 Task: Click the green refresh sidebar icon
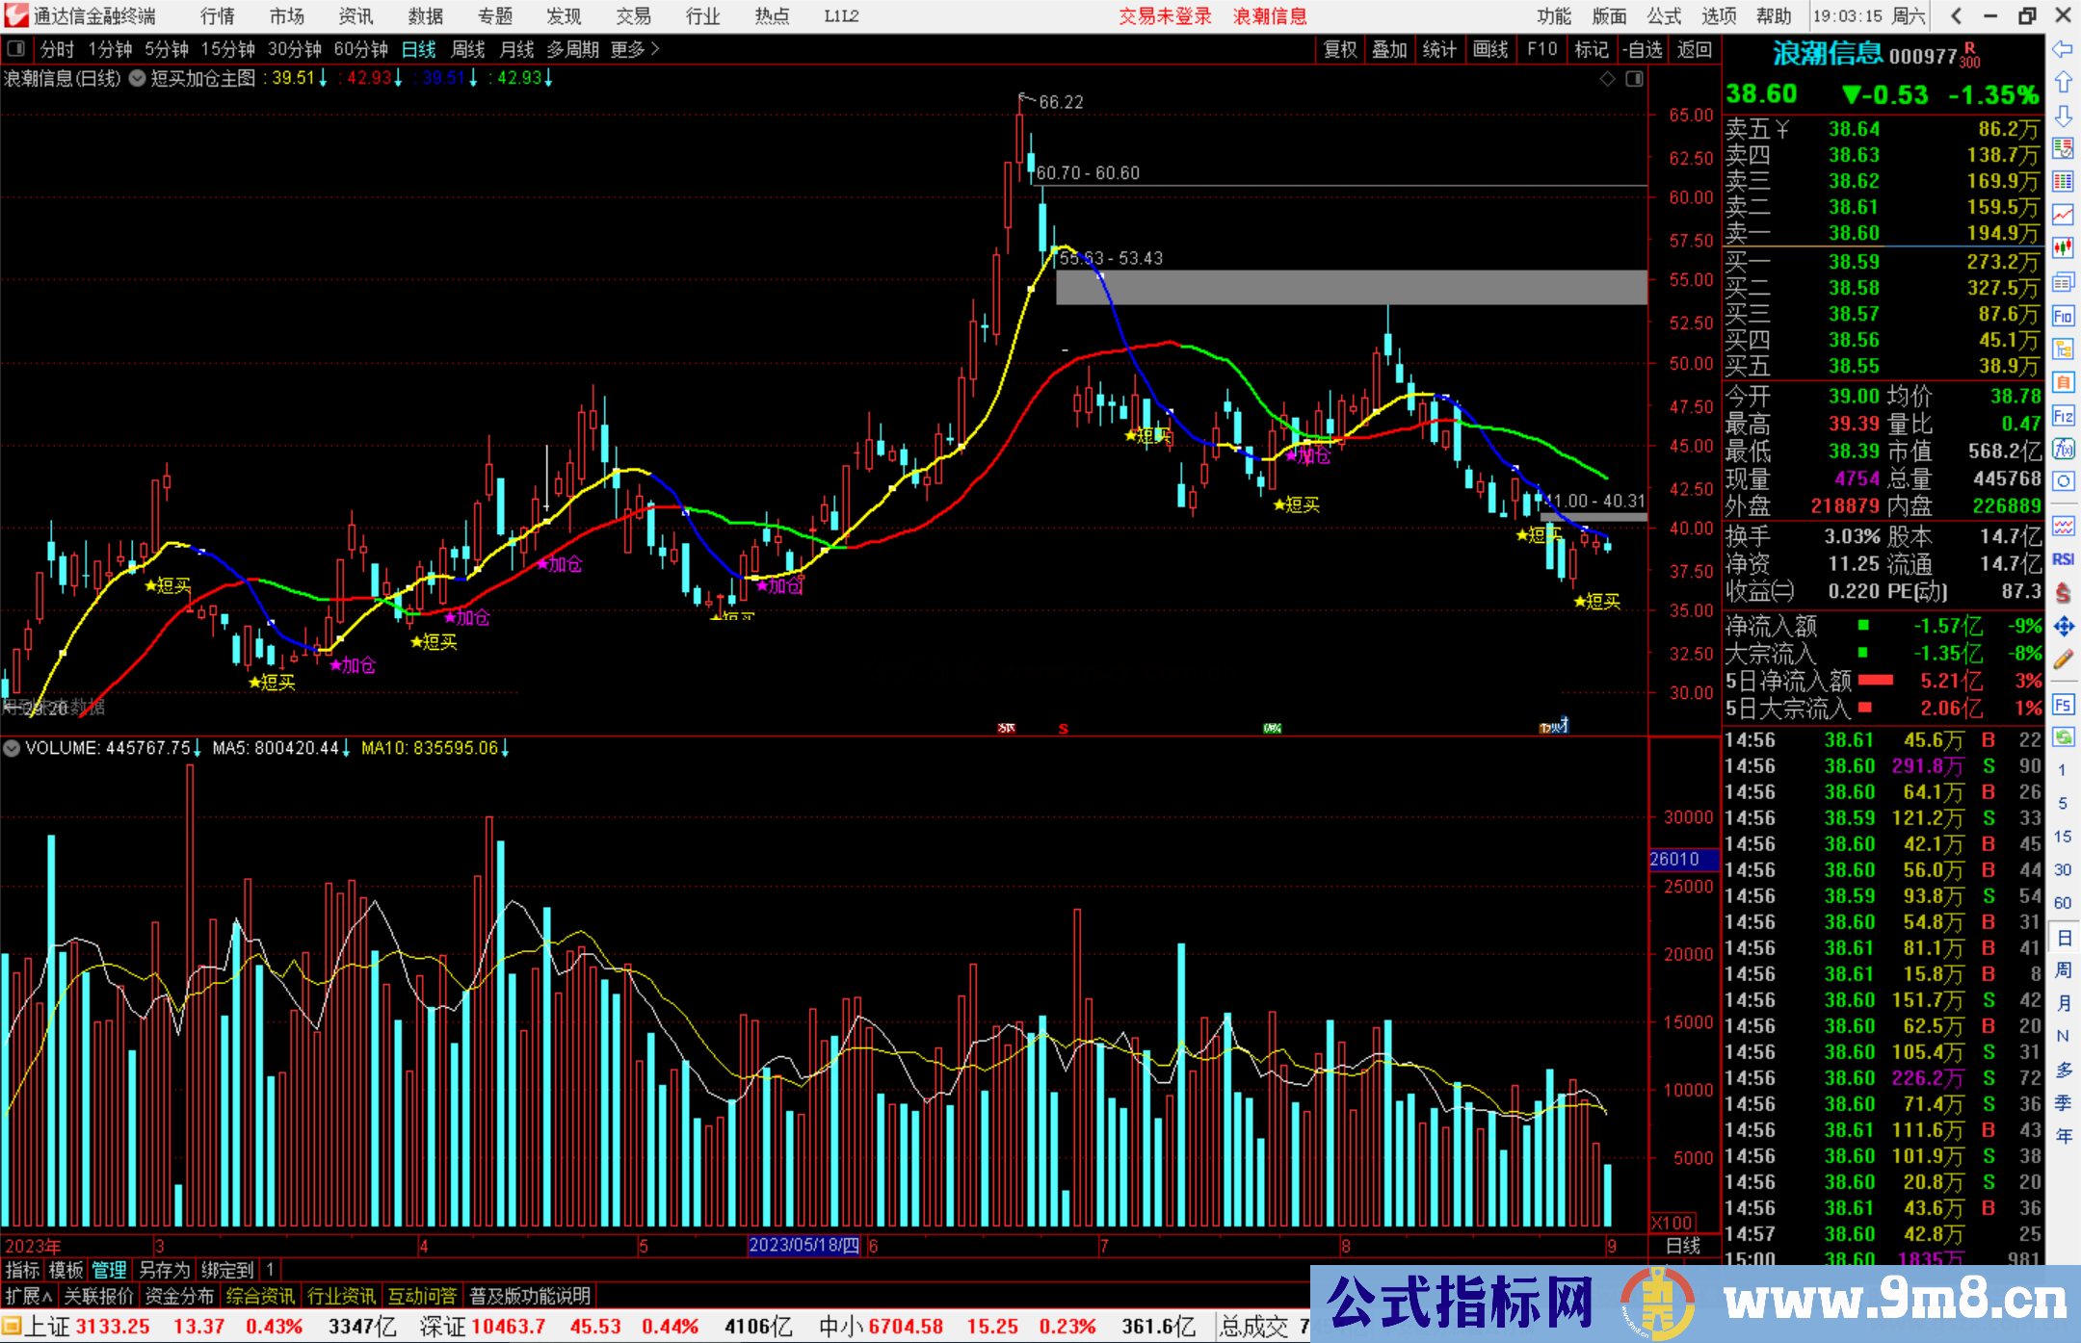tap(2063, 737)
